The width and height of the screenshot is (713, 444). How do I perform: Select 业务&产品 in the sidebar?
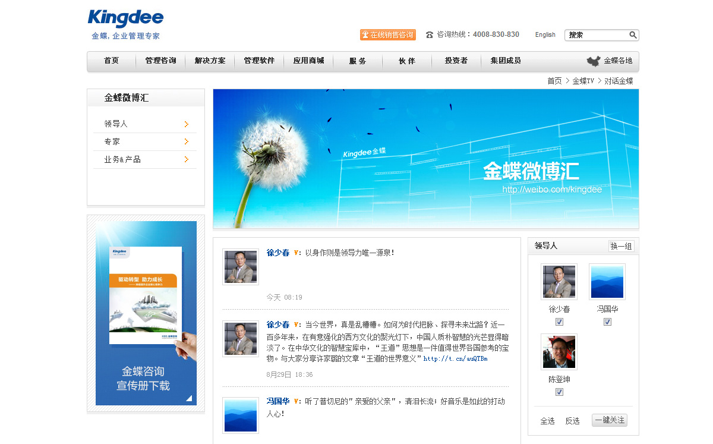click(x=122, y=160)
